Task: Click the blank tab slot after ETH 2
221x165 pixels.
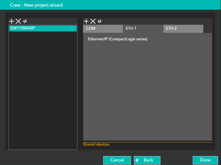Action: 208,29
